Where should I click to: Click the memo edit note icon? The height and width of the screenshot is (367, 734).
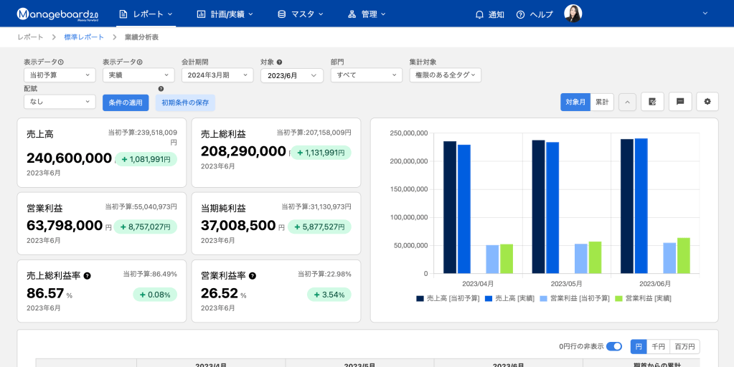652,102
